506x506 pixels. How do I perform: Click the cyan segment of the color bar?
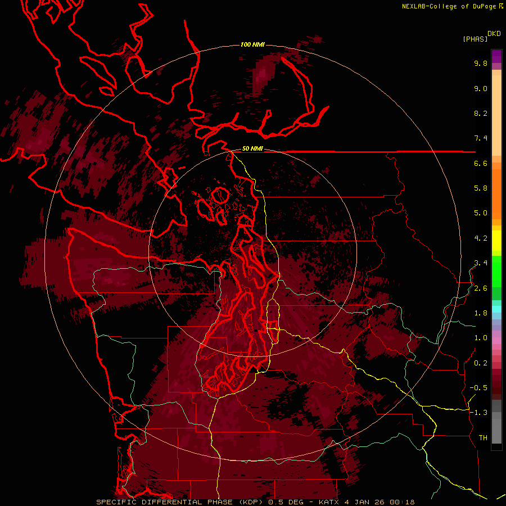[496, 309]
